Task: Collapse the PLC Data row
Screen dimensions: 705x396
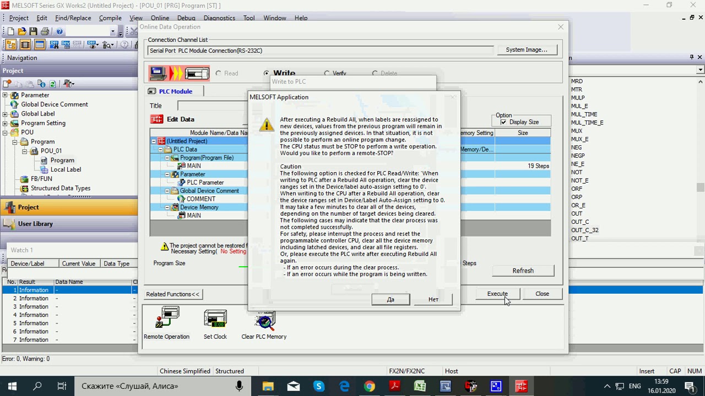Action: tap(160, 150)
